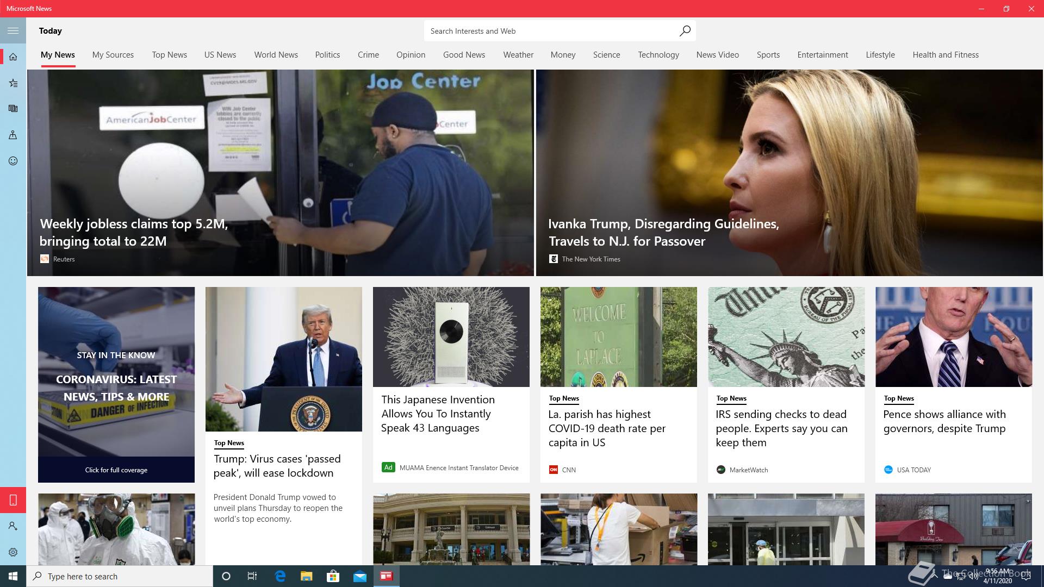Open the hamburger navigation menu
This screenshot has width=1044, height=587.
coord(13,30)
